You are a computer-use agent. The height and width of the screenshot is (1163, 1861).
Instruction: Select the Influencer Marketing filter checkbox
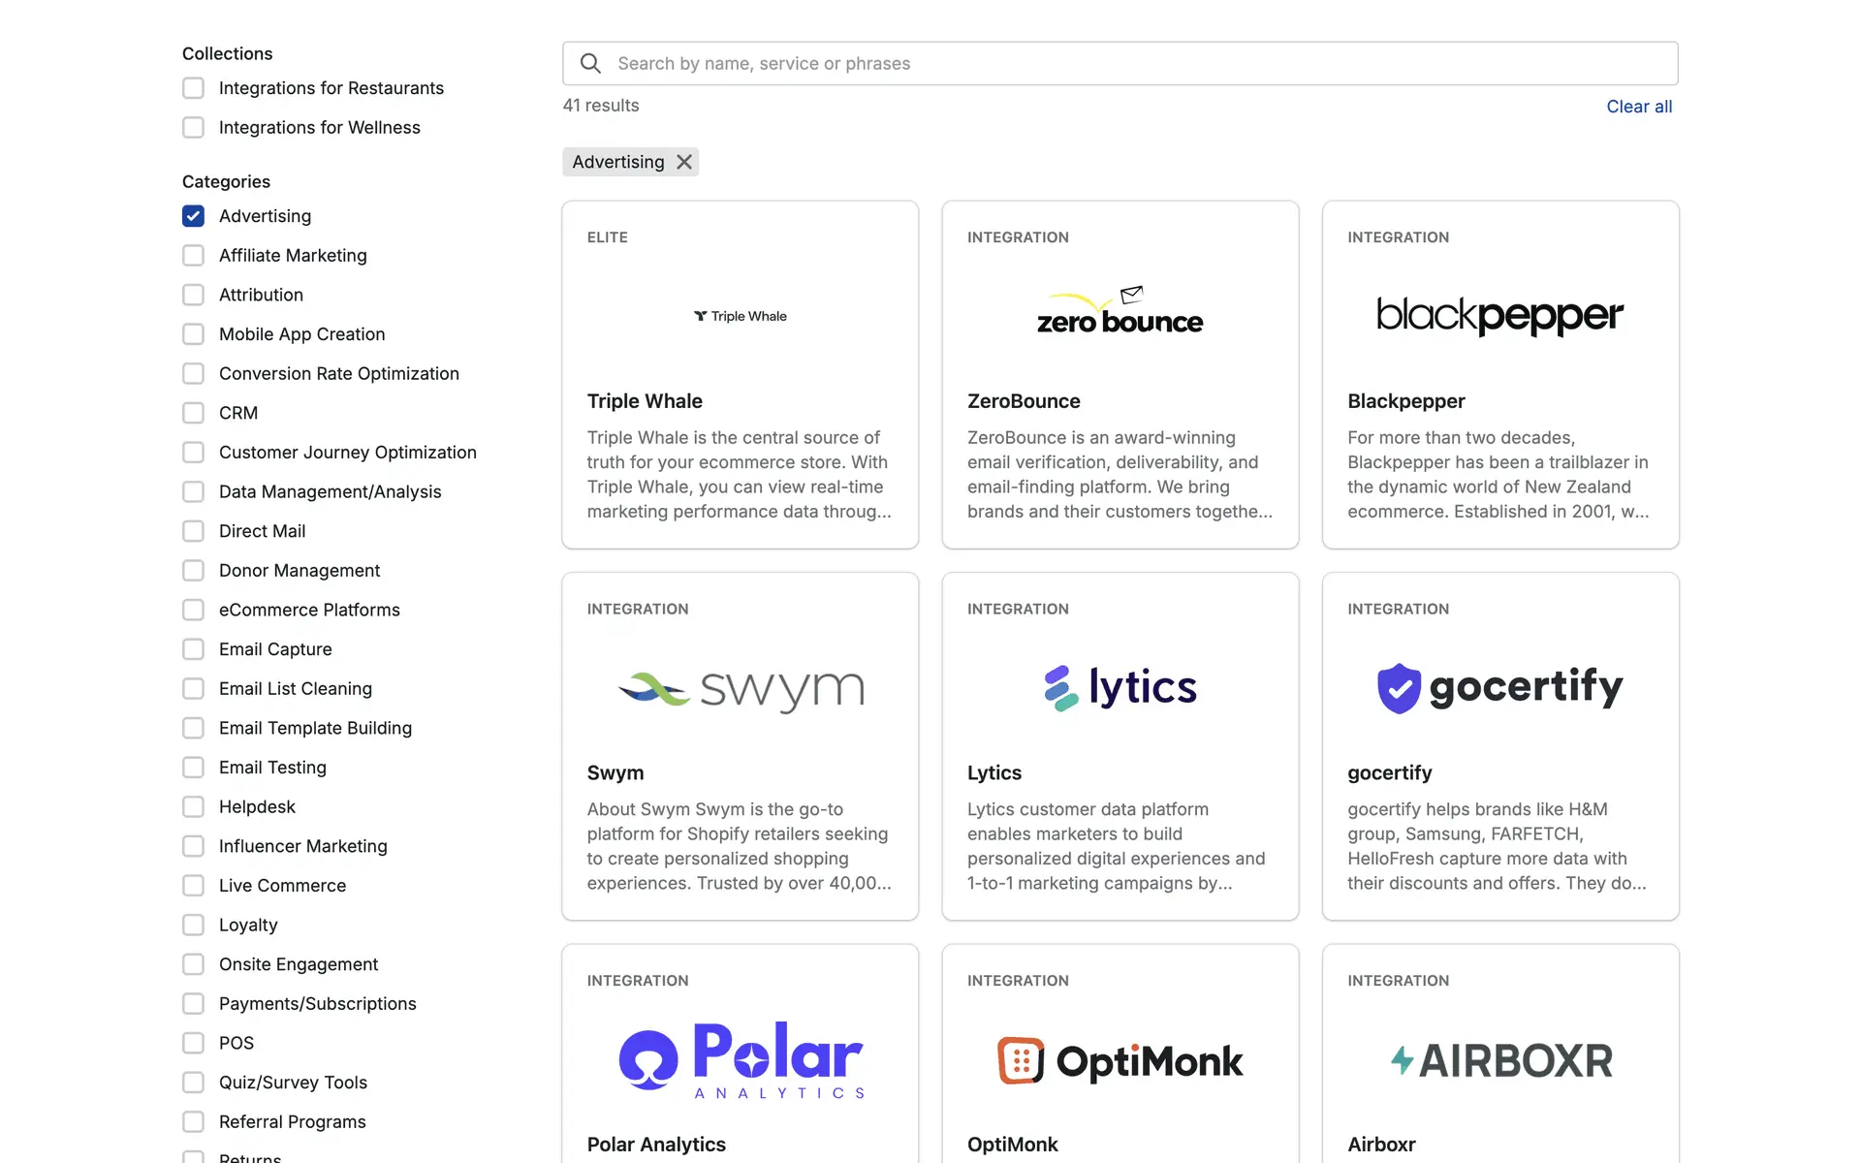pyautogui.click(x=194, y=846)
